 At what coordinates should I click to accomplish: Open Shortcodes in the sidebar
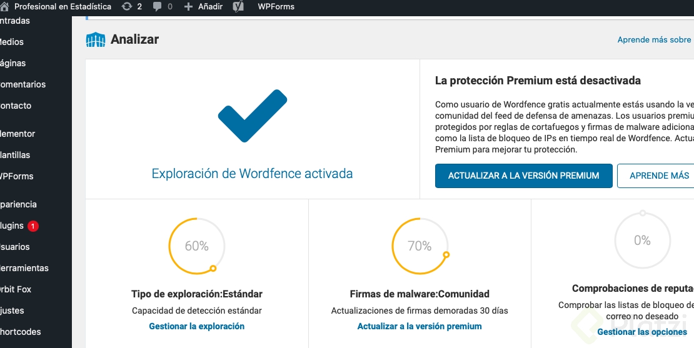click(21, 332)
